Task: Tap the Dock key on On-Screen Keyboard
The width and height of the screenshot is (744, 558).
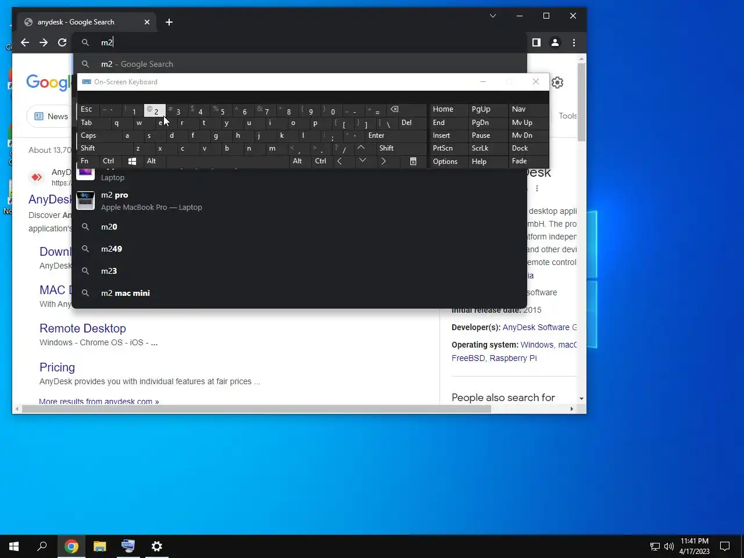Action: tap(528, 148)
